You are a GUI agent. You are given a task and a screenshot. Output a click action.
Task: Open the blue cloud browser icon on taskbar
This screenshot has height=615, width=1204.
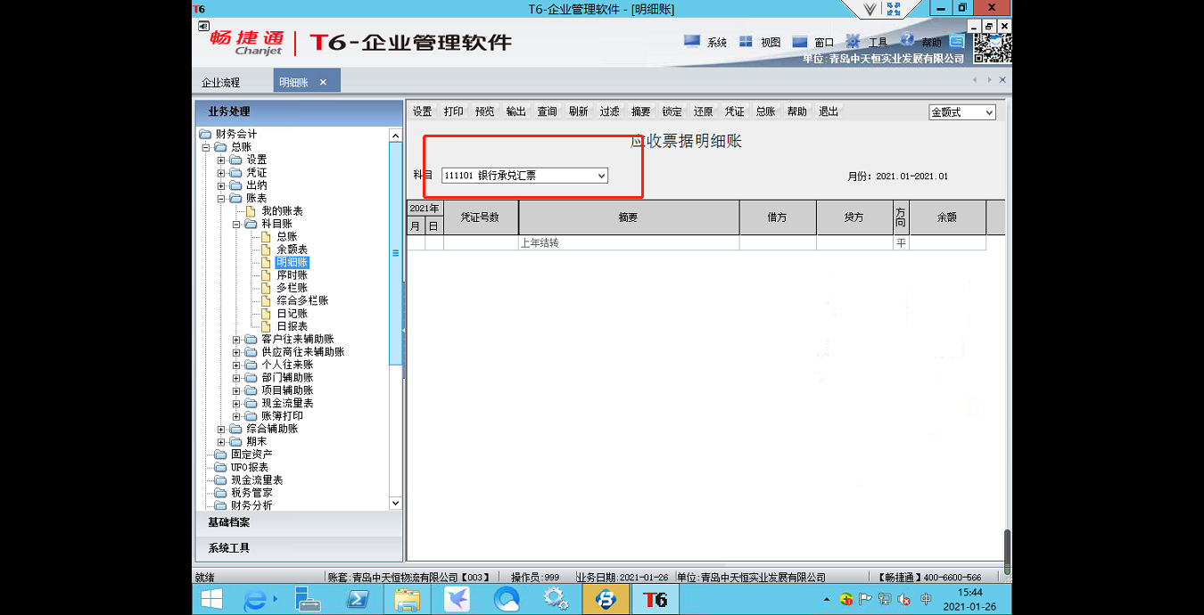507,600
